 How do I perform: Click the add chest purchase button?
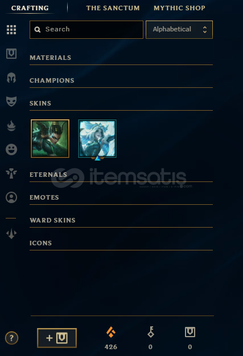tap(57, 338)
